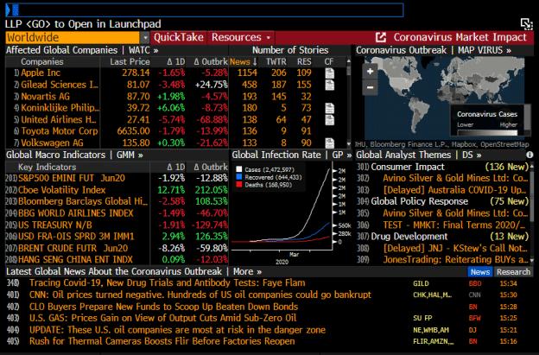
Task: Select the News tab in latest news
Action: 480,271
